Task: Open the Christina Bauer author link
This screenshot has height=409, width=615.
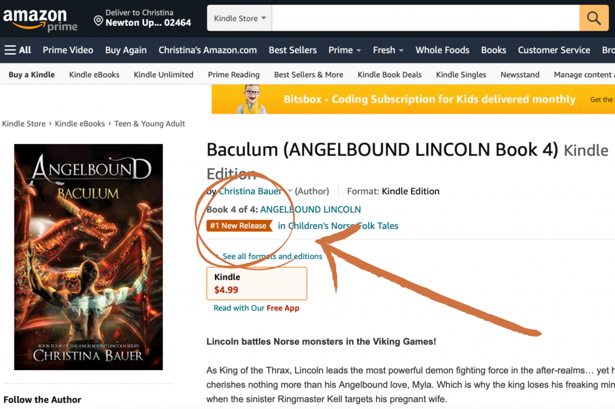Action: click(250, 191)
